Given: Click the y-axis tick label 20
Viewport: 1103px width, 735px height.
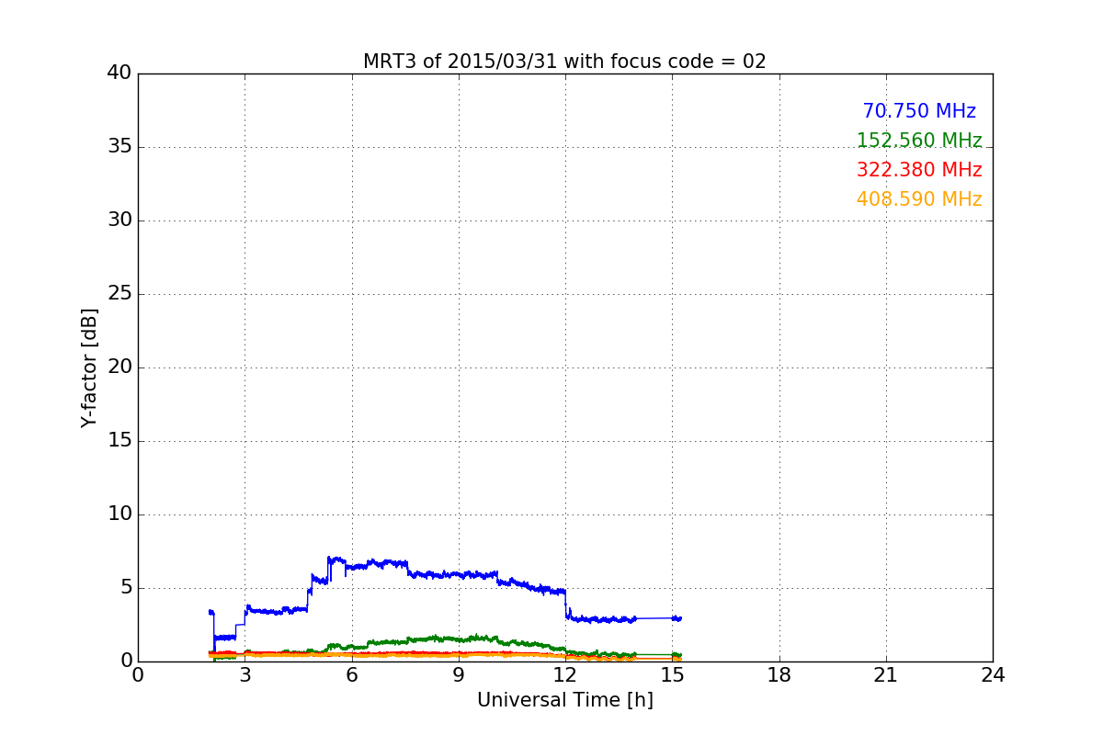Looking at the screenshot, I should point(119,367).
